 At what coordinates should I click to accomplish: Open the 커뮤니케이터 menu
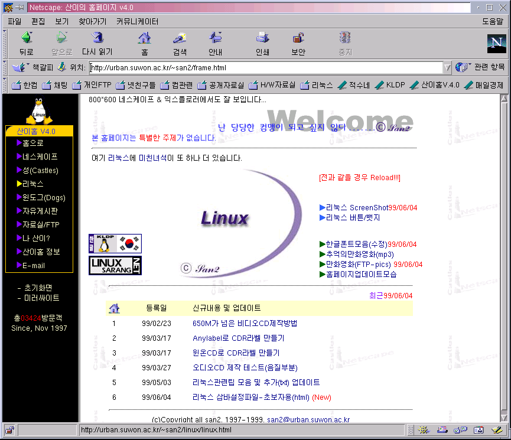point(137,21)
